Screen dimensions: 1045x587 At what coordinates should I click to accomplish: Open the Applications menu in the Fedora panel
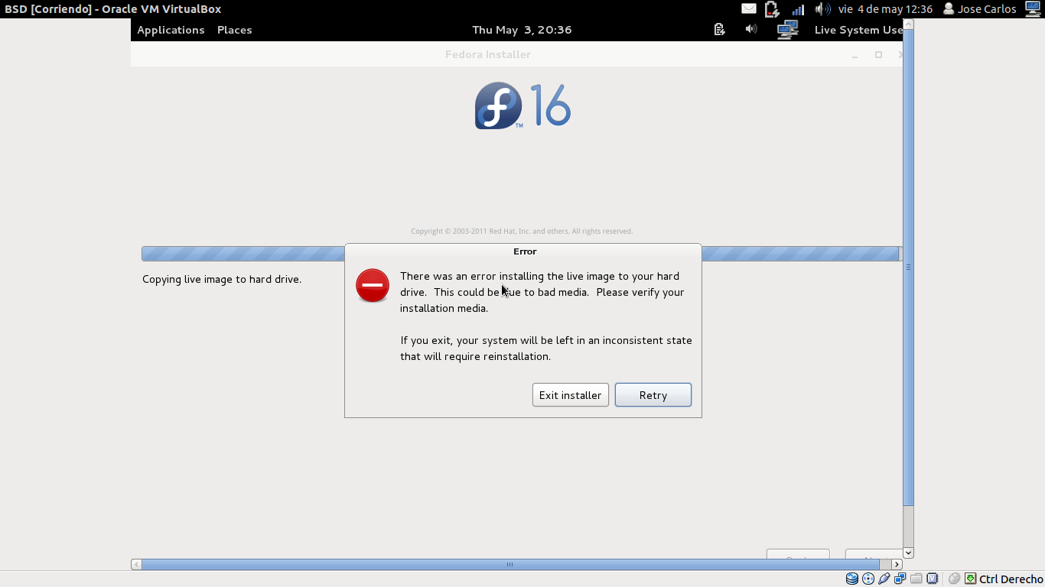click(171, 30)
